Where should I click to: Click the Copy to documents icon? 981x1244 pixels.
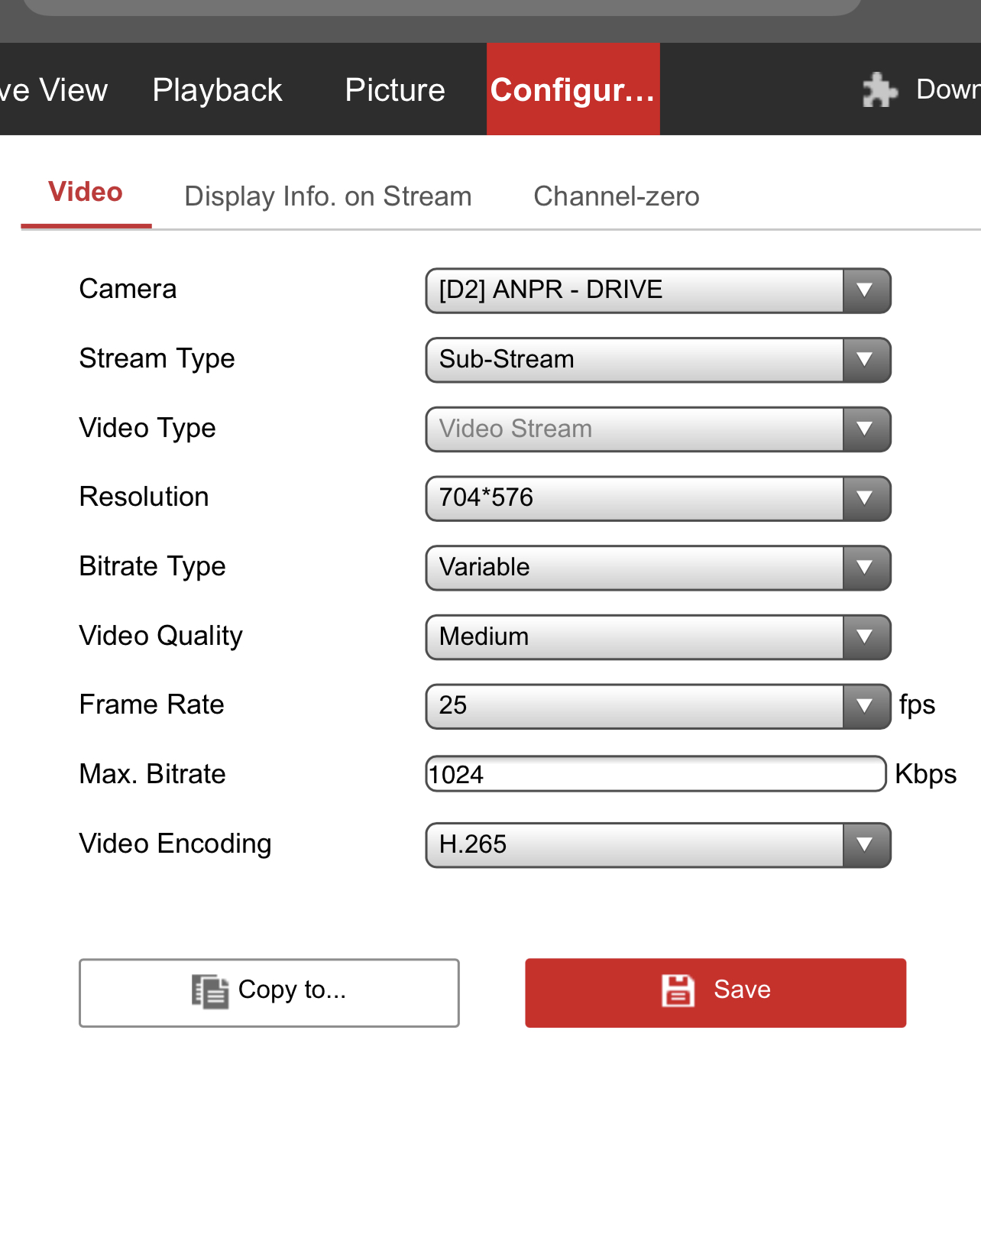210,991
